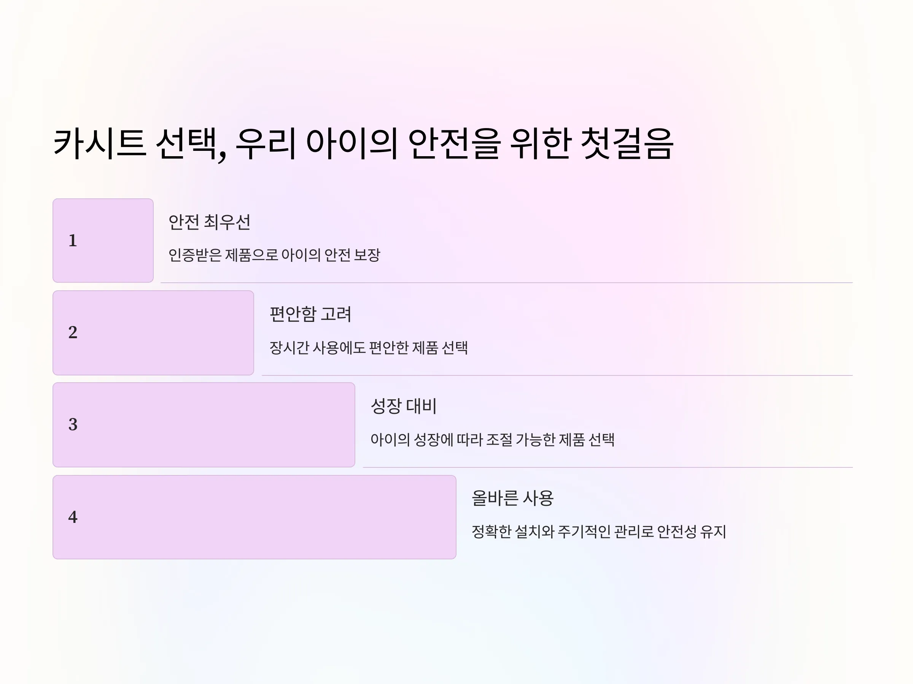
Task: Click the number 3 label
Action: [73, 424]
